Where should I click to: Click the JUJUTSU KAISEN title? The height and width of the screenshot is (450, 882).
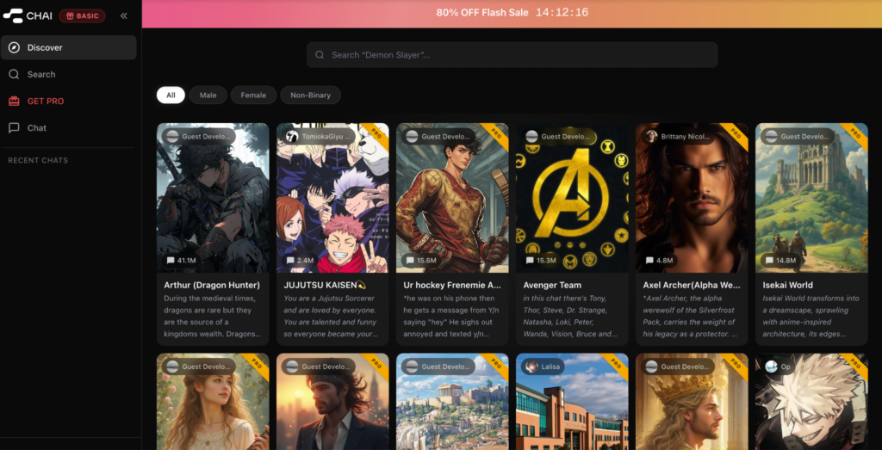[325, 285]
